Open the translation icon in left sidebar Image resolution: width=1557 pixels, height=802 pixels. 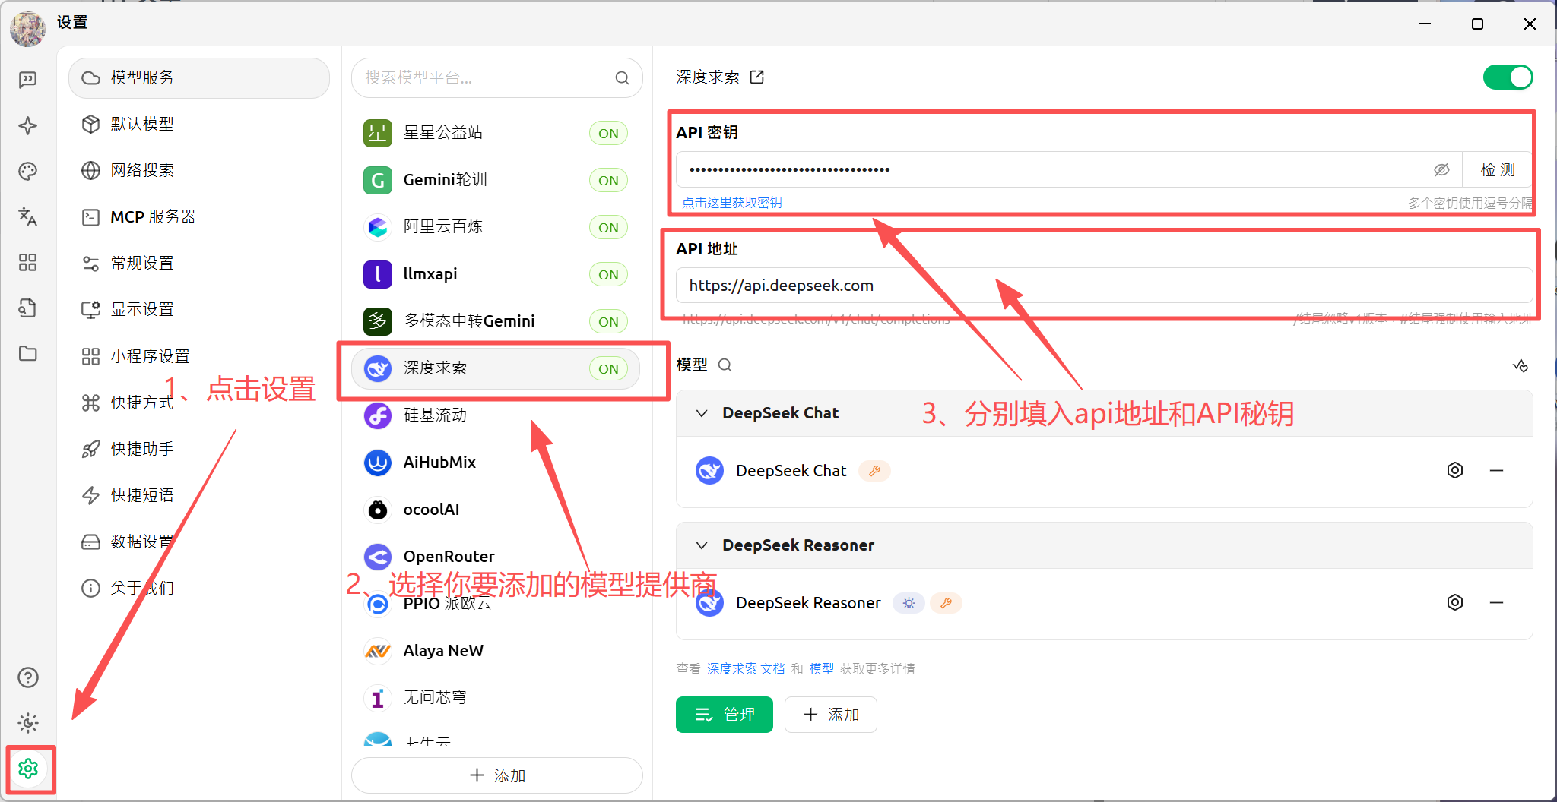28,217
